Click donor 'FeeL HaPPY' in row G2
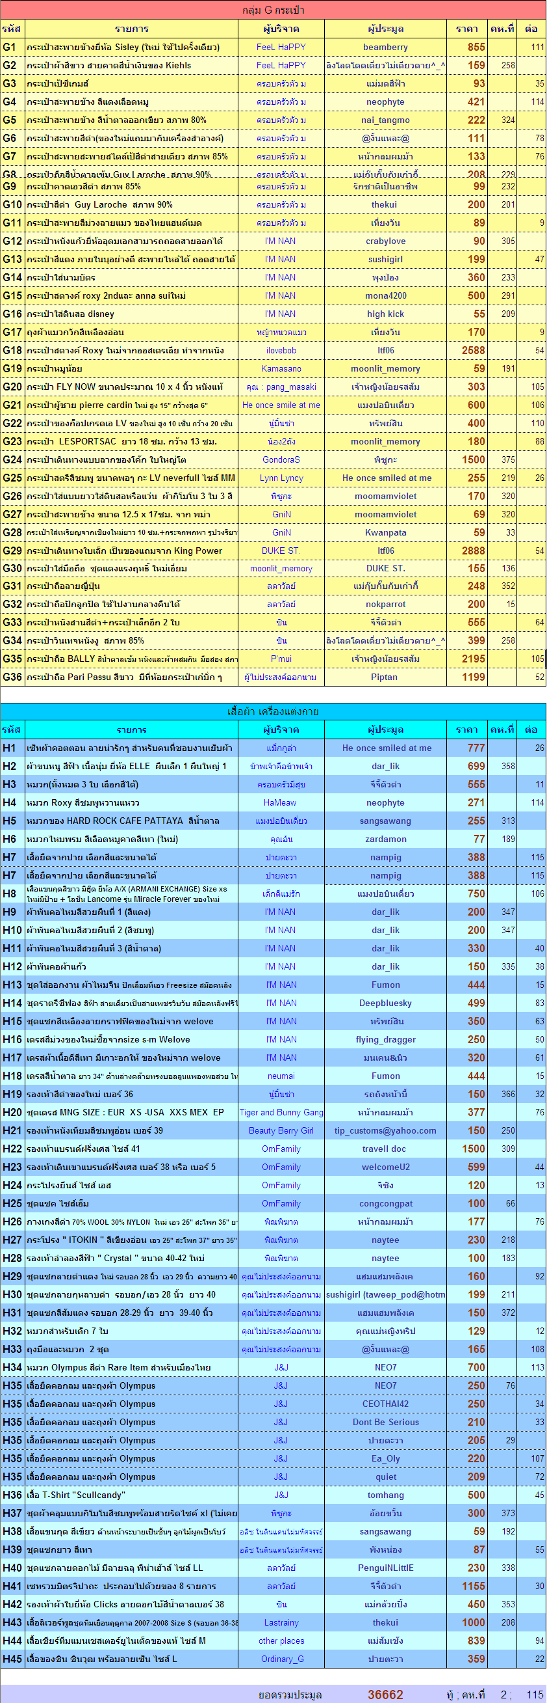This screenshot has height=1703, width=547. (281, 66)
